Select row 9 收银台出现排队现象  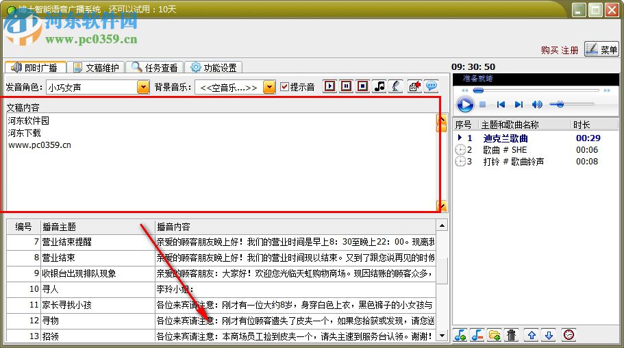pos(221,273)
